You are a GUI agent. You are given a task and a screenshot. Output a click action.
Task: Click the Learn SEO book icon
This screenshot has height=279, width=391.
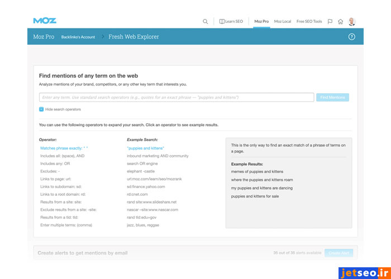(x=222, y=21)
